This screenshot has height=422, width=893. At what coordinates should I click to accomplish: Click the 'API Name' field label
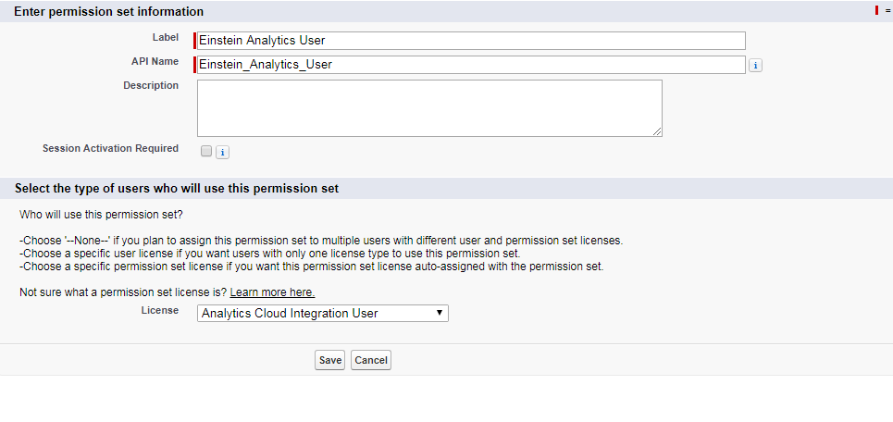click(155, 61)
